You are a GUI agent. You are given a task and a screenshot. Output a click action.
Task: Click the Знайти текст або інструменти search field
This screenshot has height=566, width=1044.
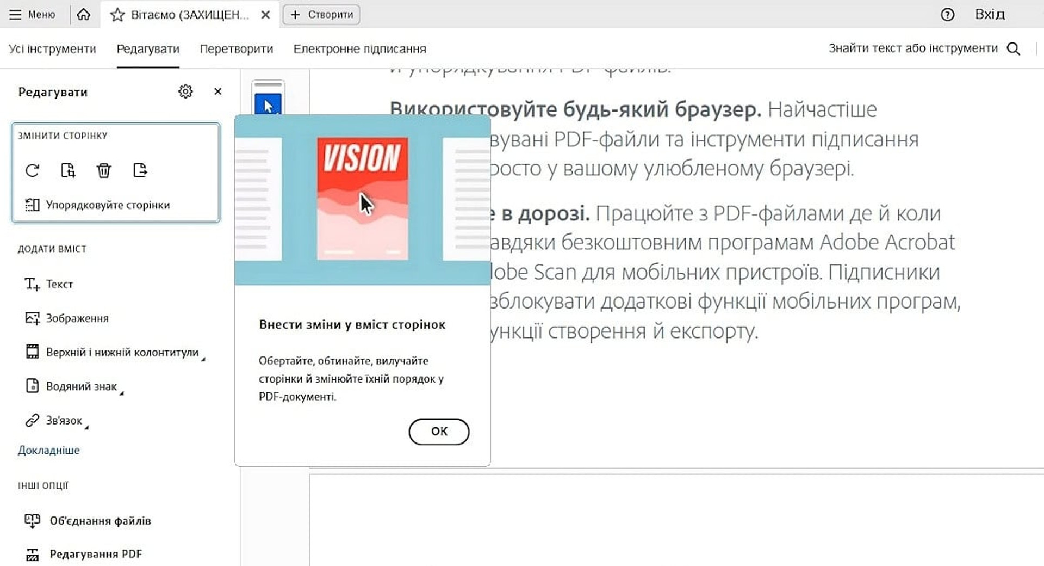(x=913, y=48)
